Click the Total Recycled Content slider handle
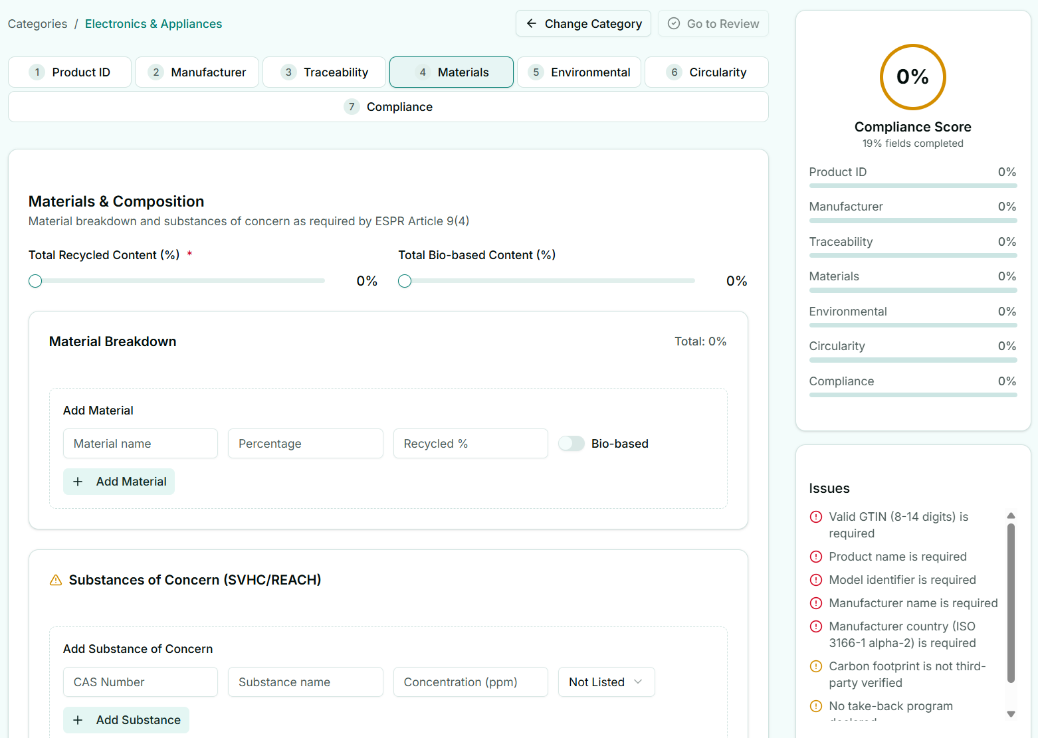 35,281
